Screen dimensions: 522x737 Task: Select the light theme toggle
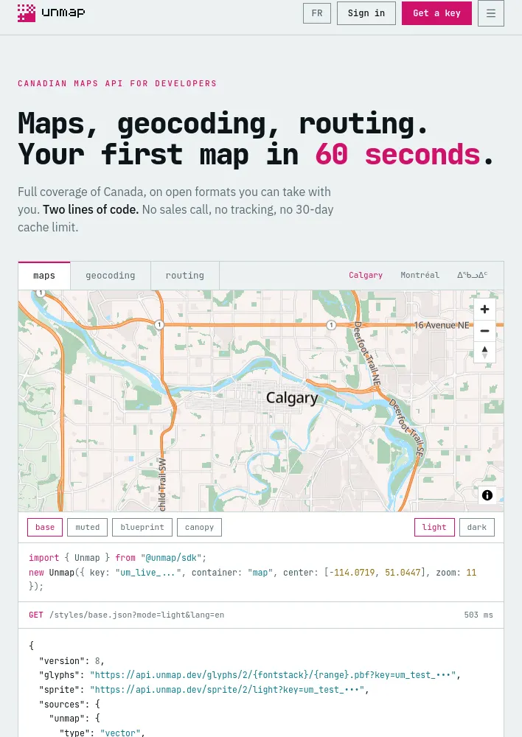pyautogui.click(x=434, y=528)
